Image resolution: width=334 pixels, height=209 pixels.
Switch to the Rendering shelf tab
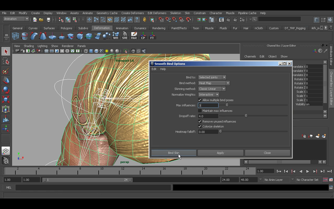coord(159,28)
